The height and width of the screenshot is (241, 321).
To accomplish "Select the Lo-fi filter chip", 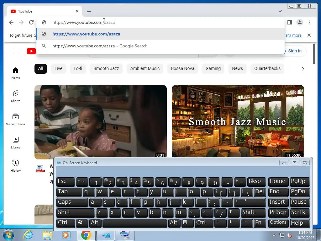I will point(78,68).
